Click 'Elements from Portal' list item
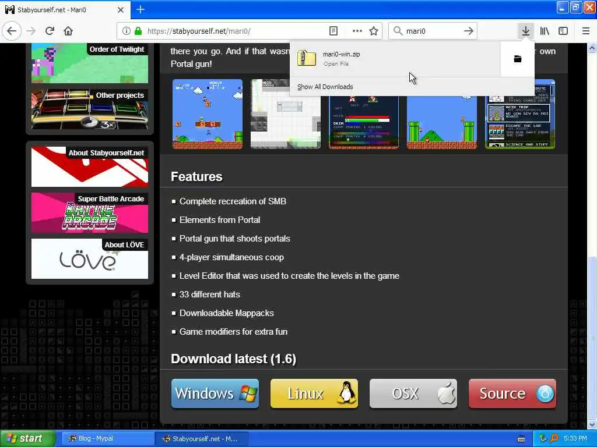This screenshot has width=597, height=447. [220, 220]
